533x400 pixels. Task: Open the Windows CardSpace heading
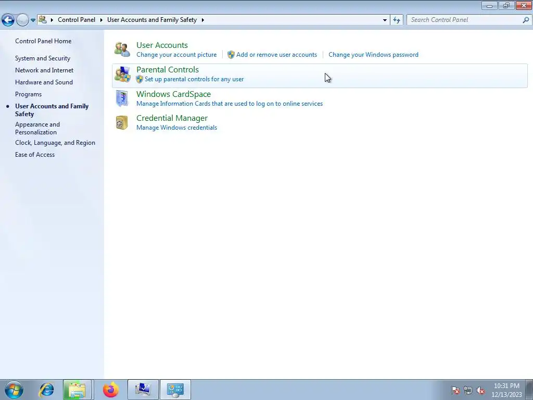173,94
